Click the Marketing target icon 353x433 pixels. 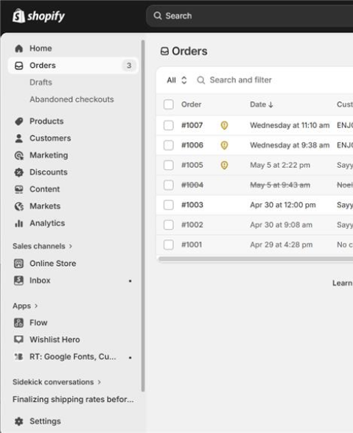[x=19, y=155]
